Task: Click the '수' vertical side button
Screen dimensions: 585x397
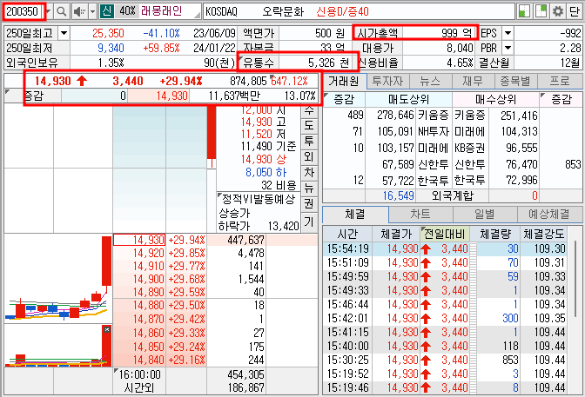Action: point(309,110)
